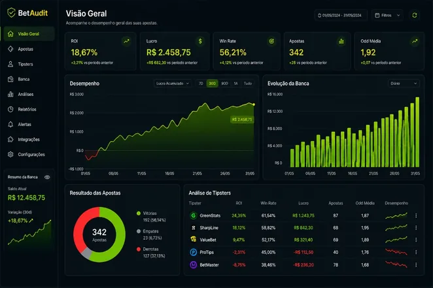The image size is (433, 288).
Task: Toggle Resumo da Banca visibility eye
Action: click(x=47, y=177)
